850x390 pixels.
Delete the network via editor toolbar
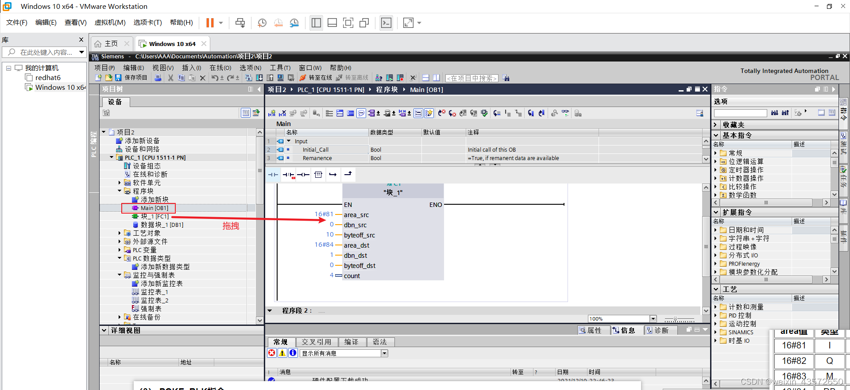(282, 113)
